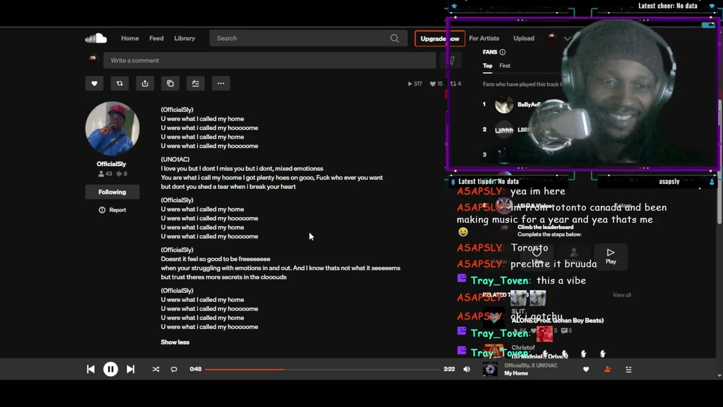Click the SoundCloud logo
The image size is (723, 407).
click(x=96, y=38)
